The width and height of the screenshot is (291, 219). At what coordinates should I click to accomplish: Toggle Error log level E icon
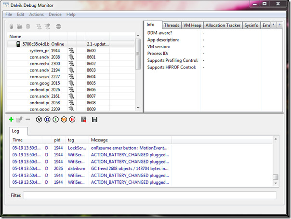click(72, 120)
